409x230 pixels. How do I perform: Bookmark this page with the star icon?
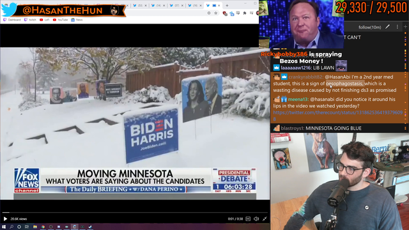coord(216,13)
